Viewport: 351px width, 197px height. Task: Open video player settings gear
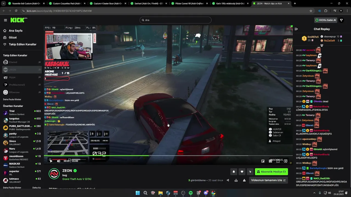285,161
